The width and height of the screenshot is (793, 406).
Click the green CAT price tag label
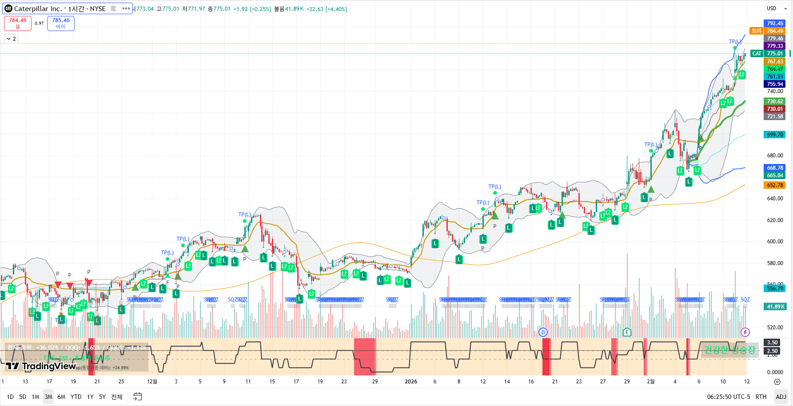(x=757, y=54)
